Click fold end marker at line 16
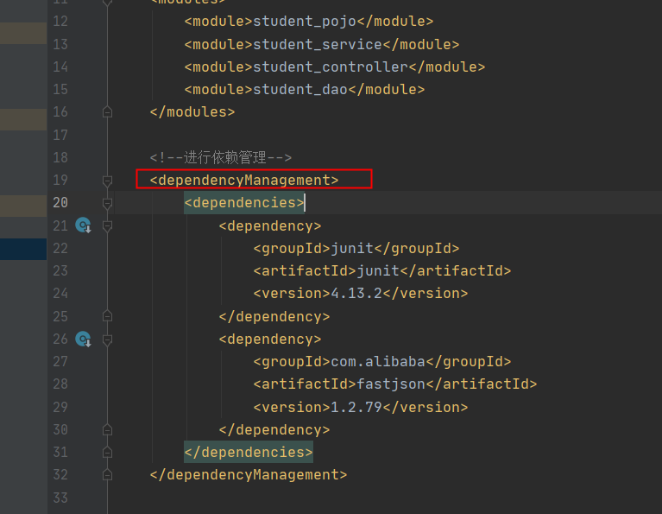Screen dimensions: 662x514 (107, 112)
